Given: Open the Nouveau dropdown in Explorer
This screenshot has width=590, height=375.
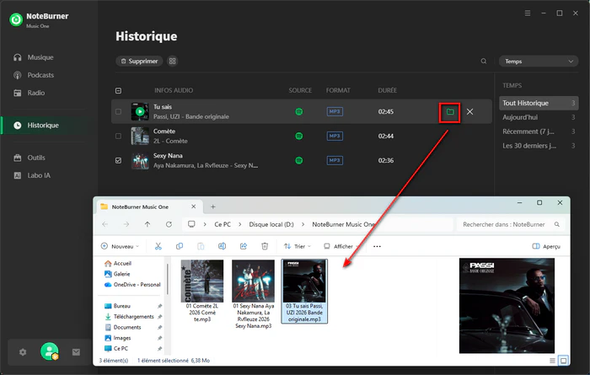Looking at the screenshot, I should point(120,246).
